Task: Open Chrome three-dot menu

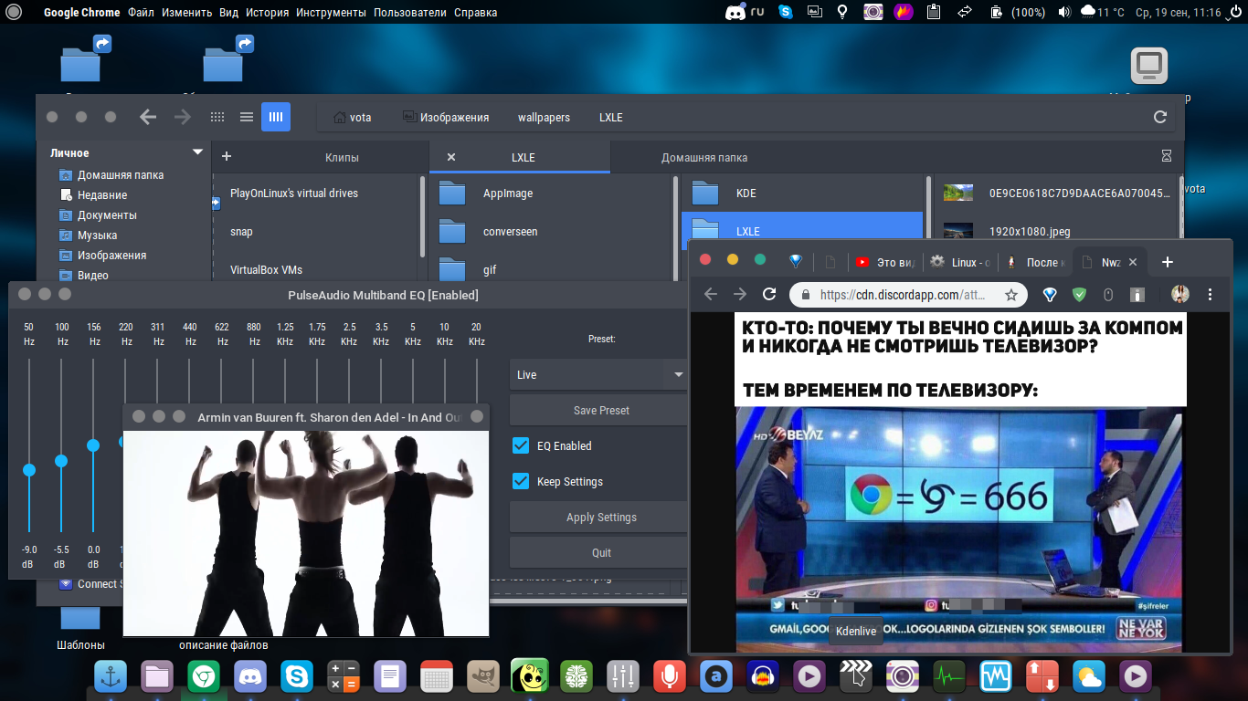Action: click(x=1211, y=295)
